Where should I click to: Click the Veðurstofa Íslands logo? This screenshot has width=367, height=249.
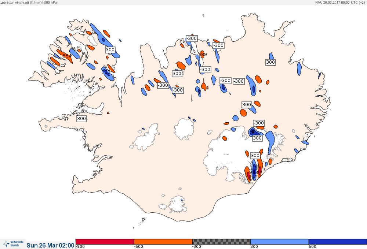point(13,244)
